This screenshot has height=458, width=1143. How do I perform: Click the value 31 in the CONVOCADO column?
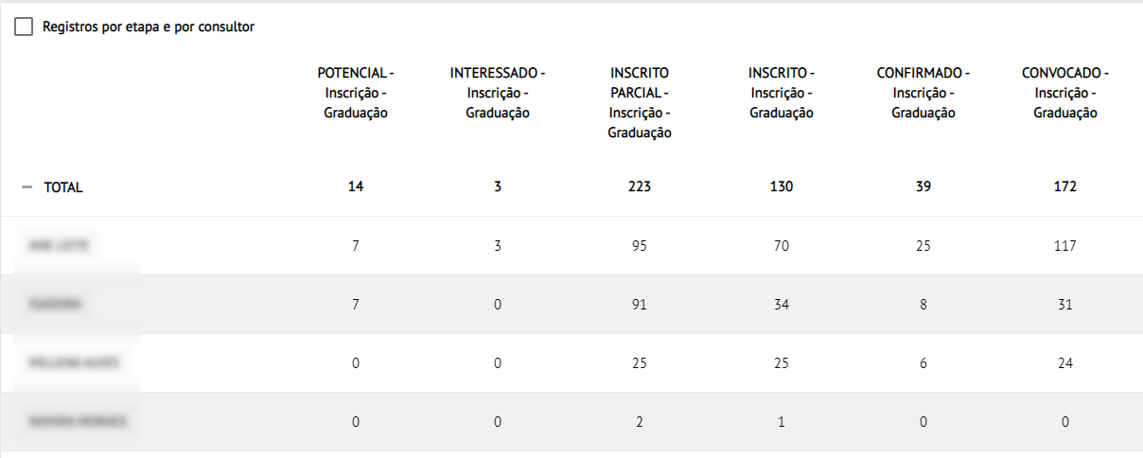pyautogui.click(x=1065, y=305)
